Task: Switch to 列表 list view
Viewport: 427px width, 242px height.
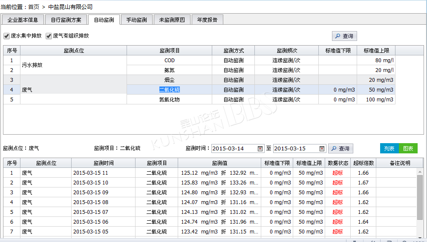Action: point(389,148)
